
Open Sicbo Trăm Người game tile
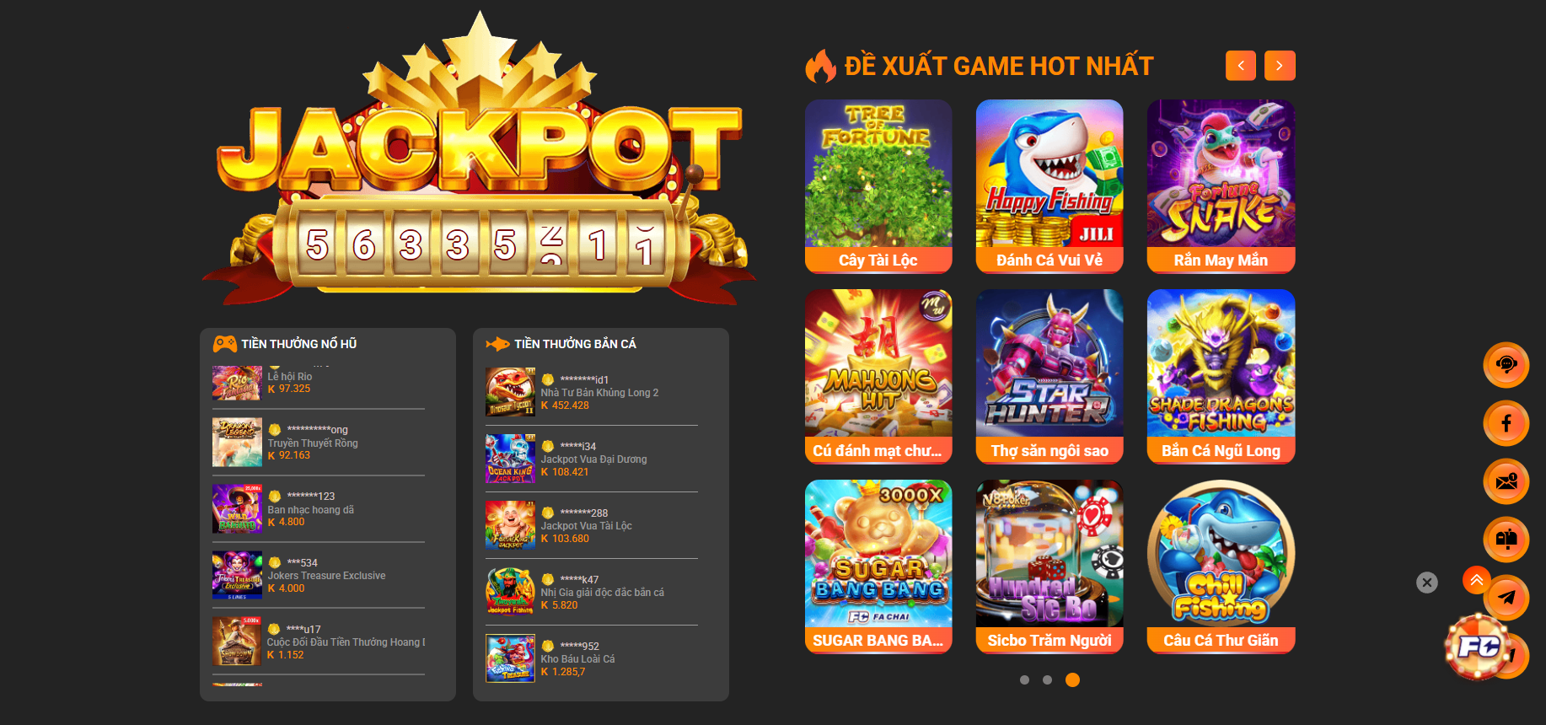coord(1049,567)
